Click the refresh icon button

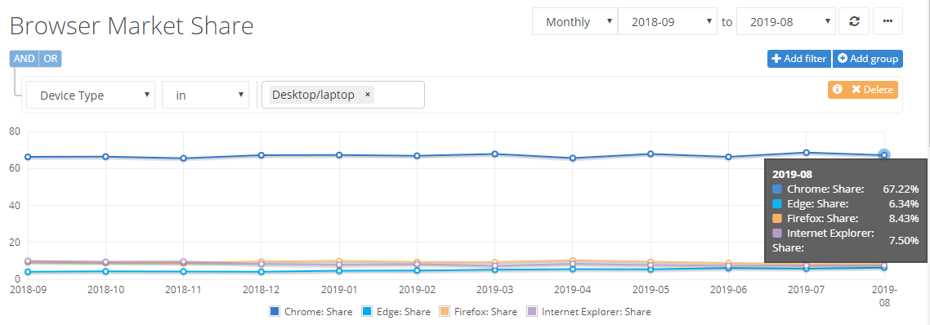coord(854,21)
